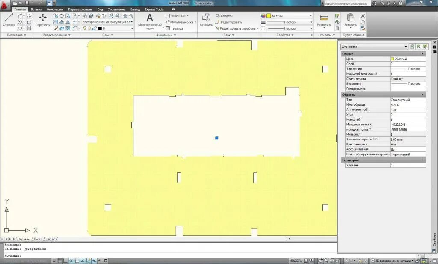
Task: Toggle object snap in status bar
Action: pos(77,261)
